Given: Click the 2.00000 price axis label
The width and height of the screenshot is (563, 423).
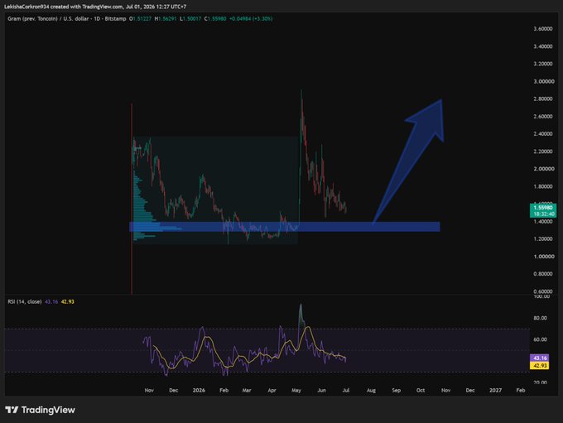Looking at the screenshot, I should pos(544,169).
